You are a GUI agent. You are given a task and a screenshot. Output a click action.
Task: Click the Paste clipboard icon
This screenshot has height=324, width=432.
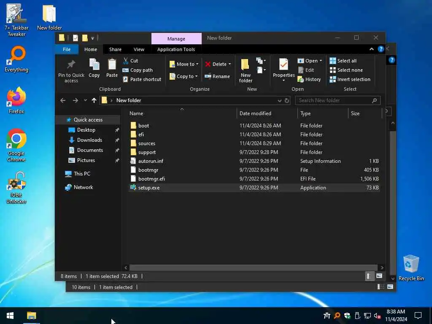tap(112, 65)
